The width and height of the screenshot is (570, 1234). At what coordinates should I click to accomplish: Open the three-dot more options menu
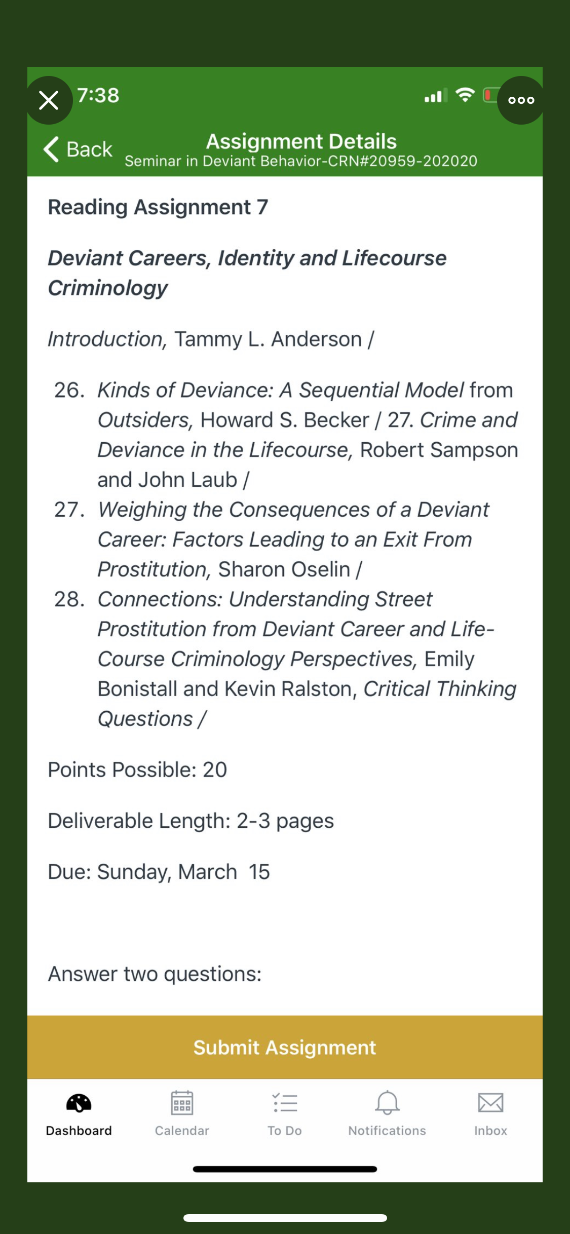(x=521, y=100)
